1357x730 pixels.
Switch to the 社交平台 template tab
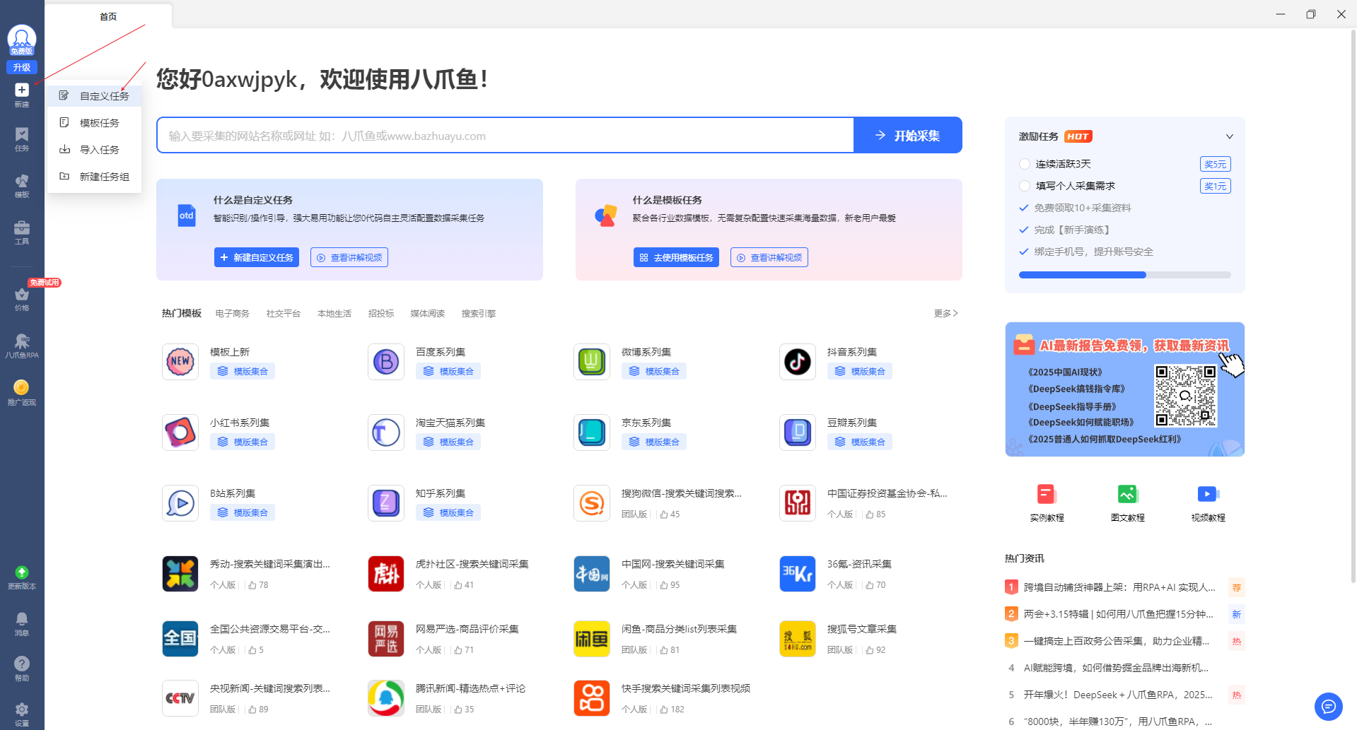point(284,313)
